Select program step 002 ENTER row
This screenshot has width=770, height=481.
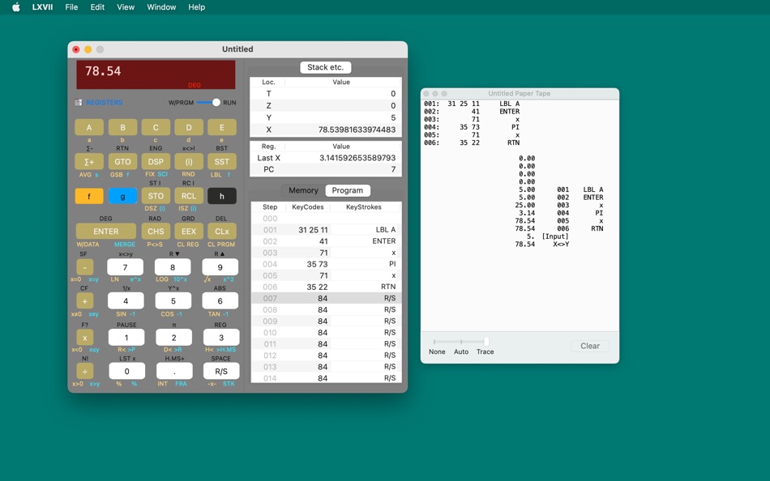click(326, 241)
